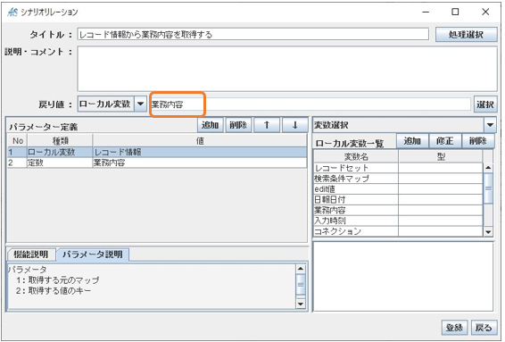Viewport: 505px width, 342px height.
Task: Add a local variable via ローカル変数一覧 追加
Action: click(412, 141)
